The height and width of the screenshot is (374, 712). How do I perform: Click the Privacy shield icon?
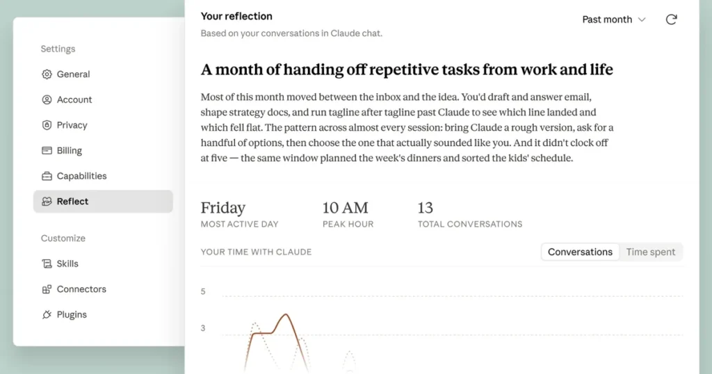[x=47, y=125]
